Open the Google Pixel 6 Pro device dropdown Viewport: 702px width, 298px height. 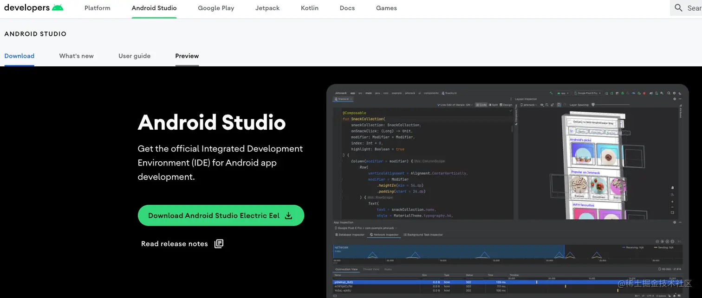click(x=587, y=93)
